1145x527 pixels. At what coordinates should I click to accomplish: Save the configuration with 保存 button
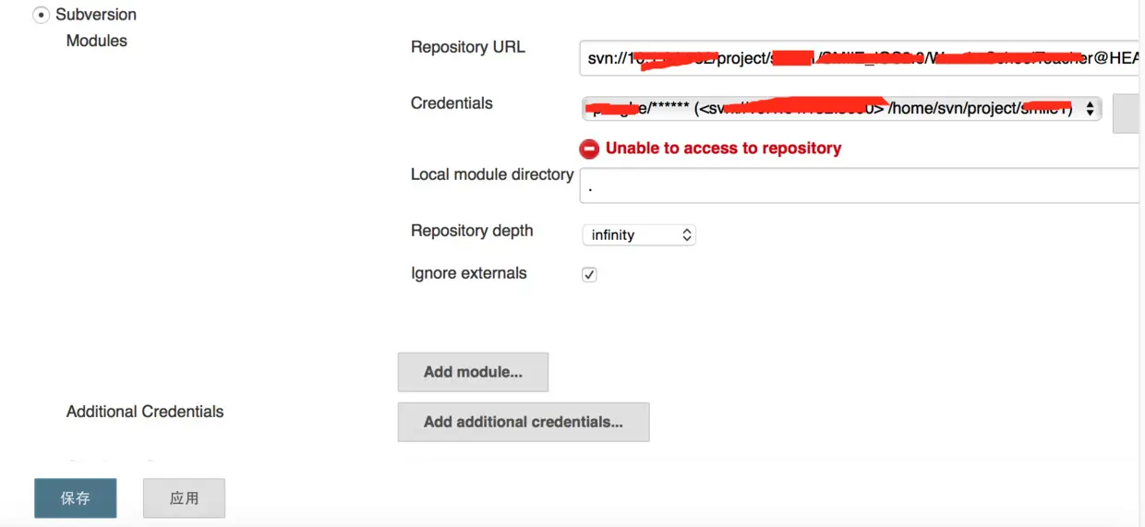click(x=76, y=498)
